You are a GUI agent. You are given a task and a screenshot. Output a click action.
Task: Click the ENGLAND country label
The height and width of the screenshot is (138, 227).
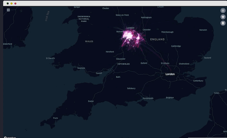[x=157, y=39]
